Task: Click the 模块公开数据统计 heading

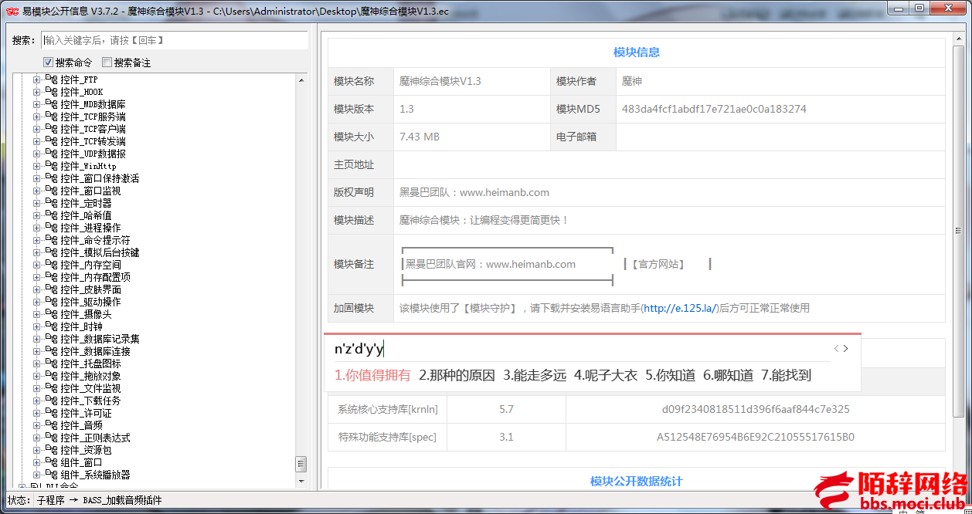Action: click(637, 481)
